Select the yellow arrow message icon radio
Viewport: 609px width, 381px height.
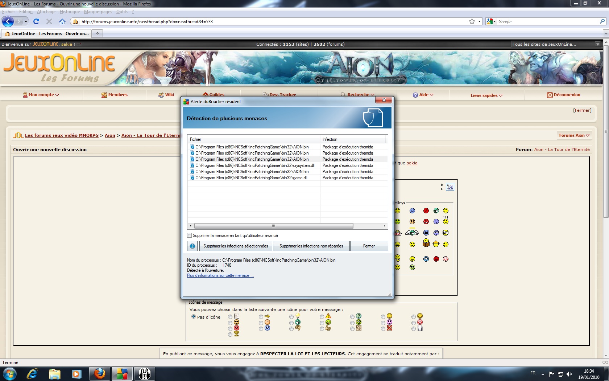coord(261,317)
